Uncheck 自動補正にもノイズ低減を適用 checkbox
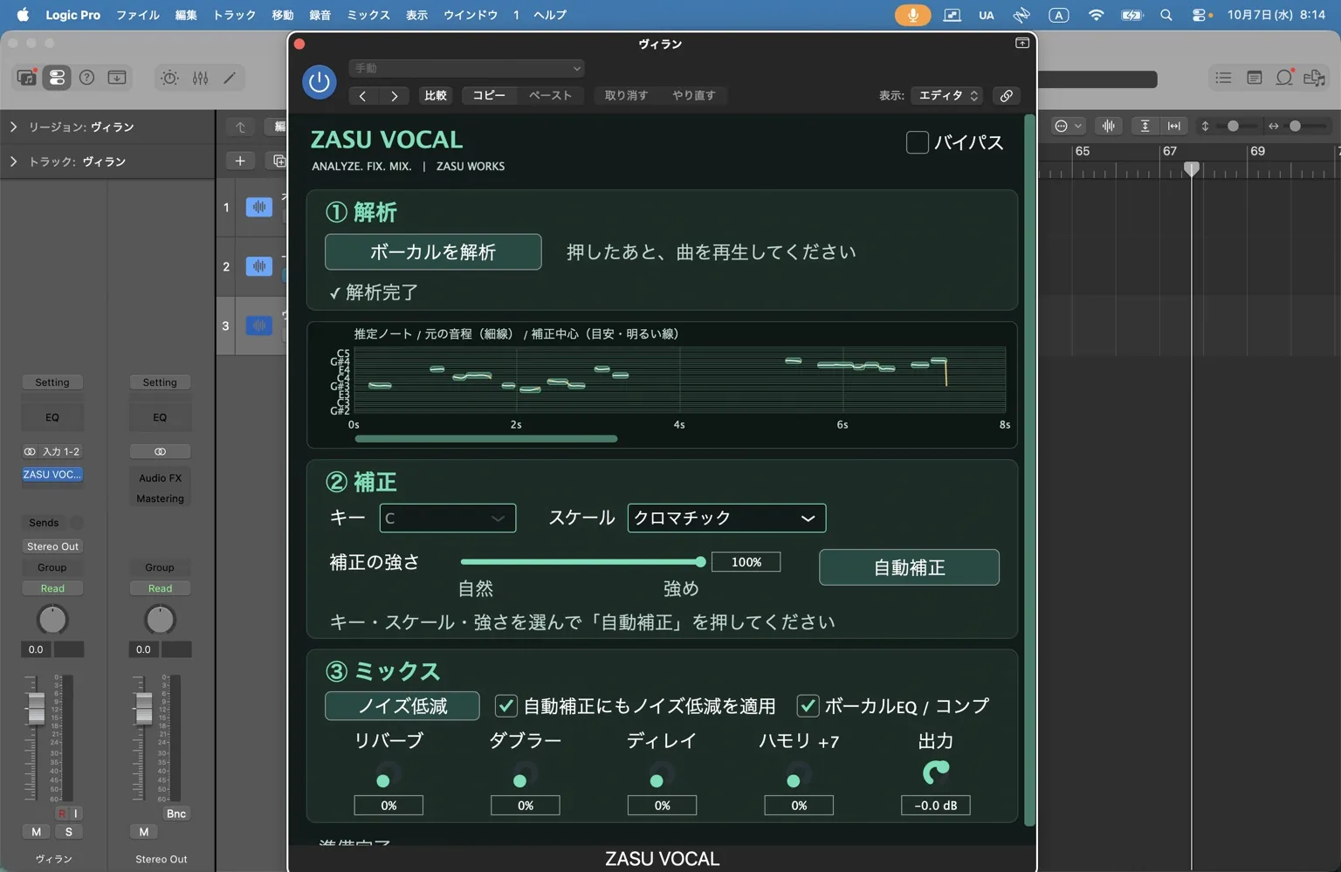 point(505,705)
